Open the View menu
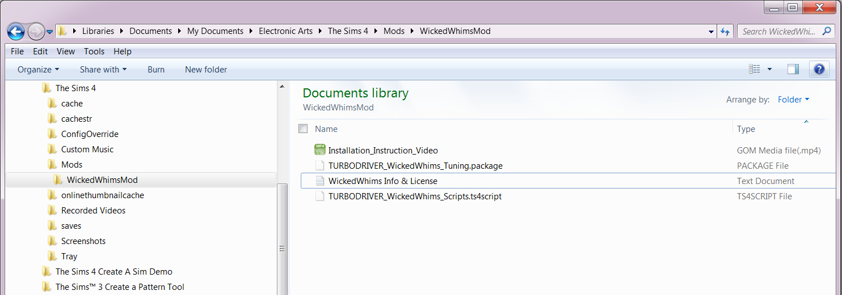 (66, 51)
